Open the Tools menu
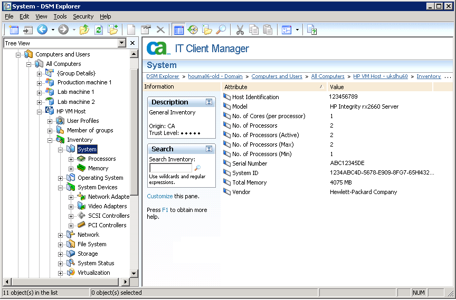The image size is (456, 300). (x=60, y=16)
